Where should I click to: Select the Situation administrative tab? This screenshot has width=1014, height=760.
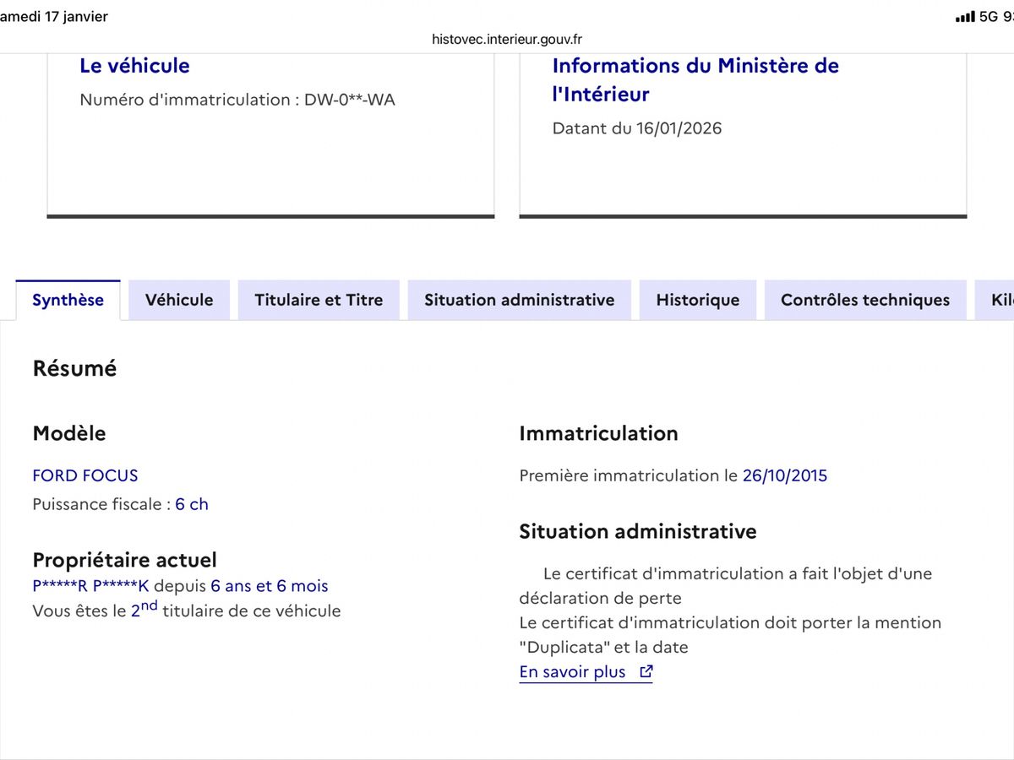tap(520, 300)
